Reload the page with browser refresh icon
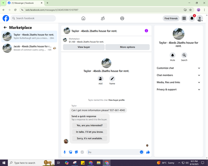This screenshot has height=166, width=208. pyautogui.click(x=15, y=10)
